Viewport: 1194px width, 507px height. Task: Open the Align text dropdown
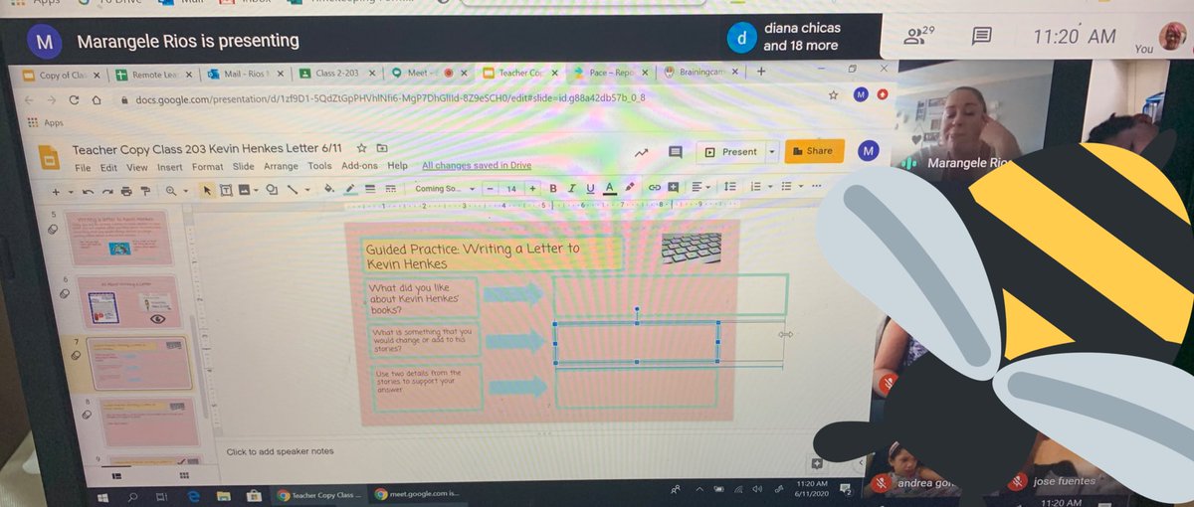click(700, 188)
